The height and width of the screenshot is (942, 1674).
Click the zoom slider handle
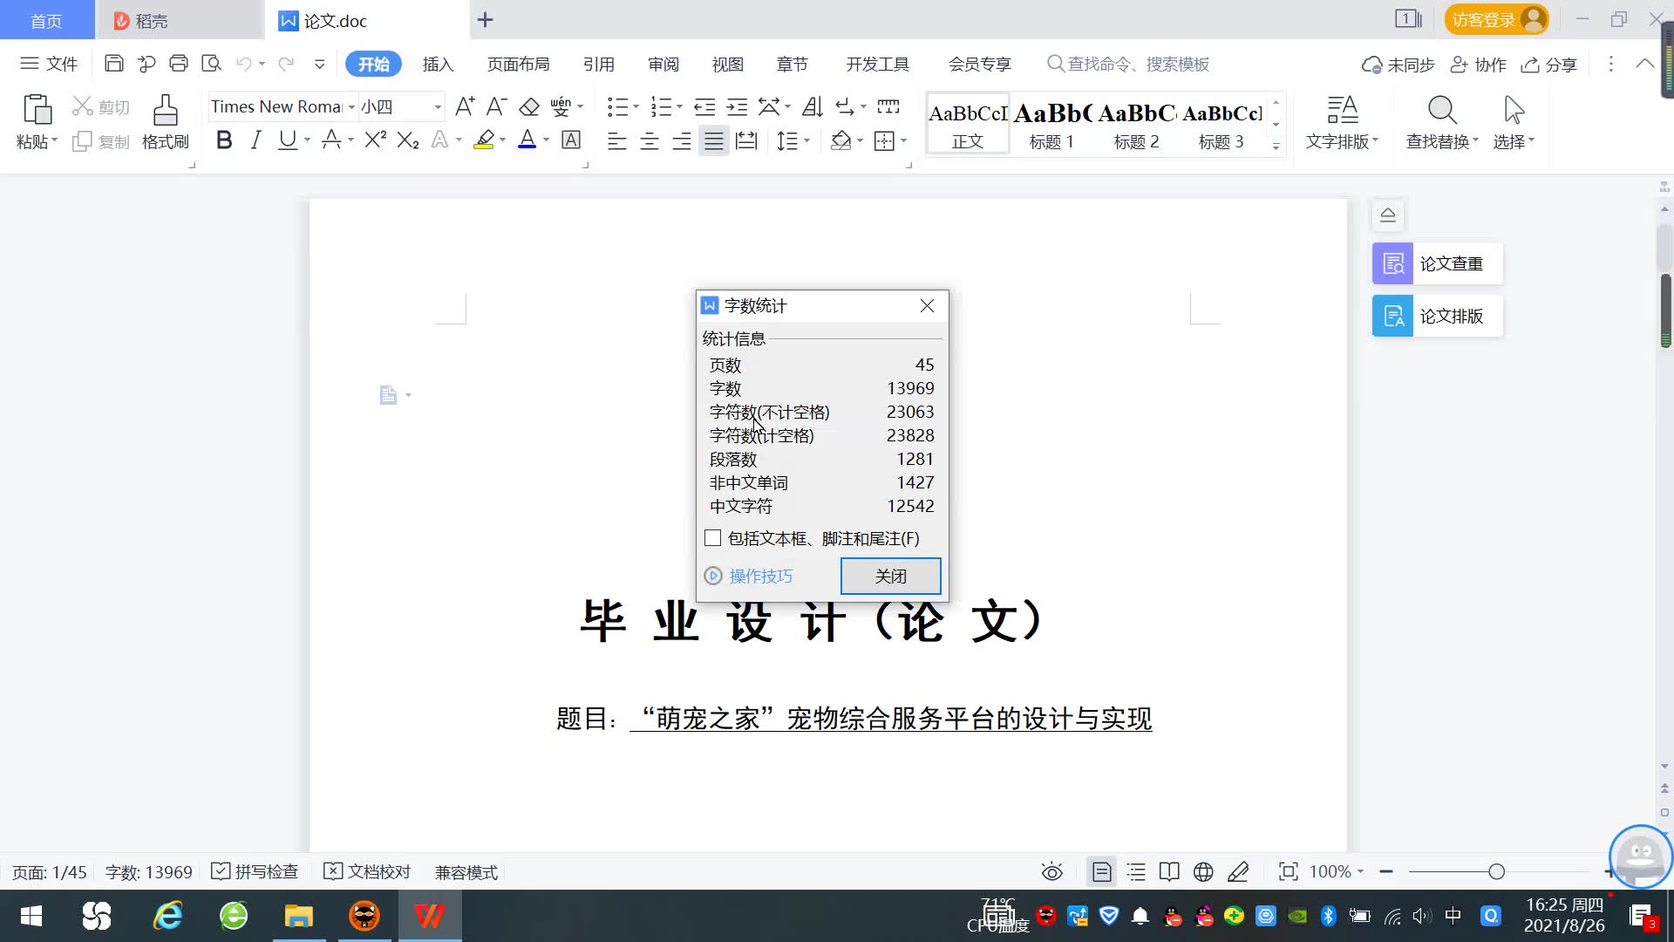tap(1496, 871)
